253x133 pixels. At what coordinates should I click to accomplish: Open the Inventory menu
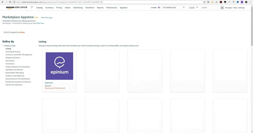[x=49, y=8]
